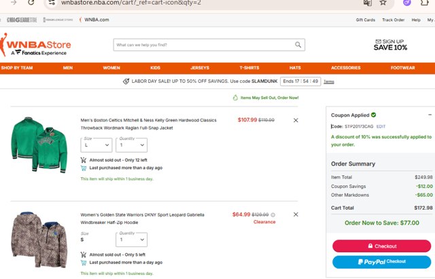The image size is (435, 279).
Task: Click the sale countdown timer 'Ends 17:54:49'
Action: pos(300,81)
